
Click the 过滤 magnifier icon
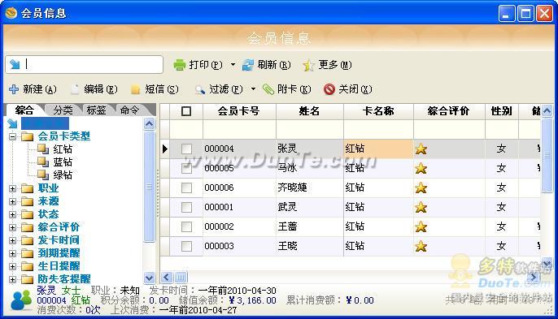click(x=200, y=89)
